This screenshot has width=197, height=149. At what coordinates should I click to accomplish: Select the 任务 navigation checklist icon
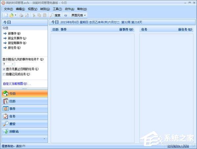(x=6, y=116)
